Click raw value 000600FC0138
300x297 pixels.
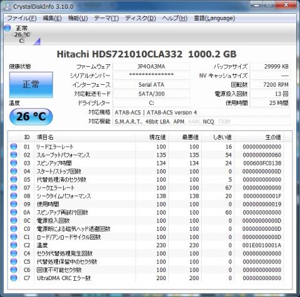262,163
